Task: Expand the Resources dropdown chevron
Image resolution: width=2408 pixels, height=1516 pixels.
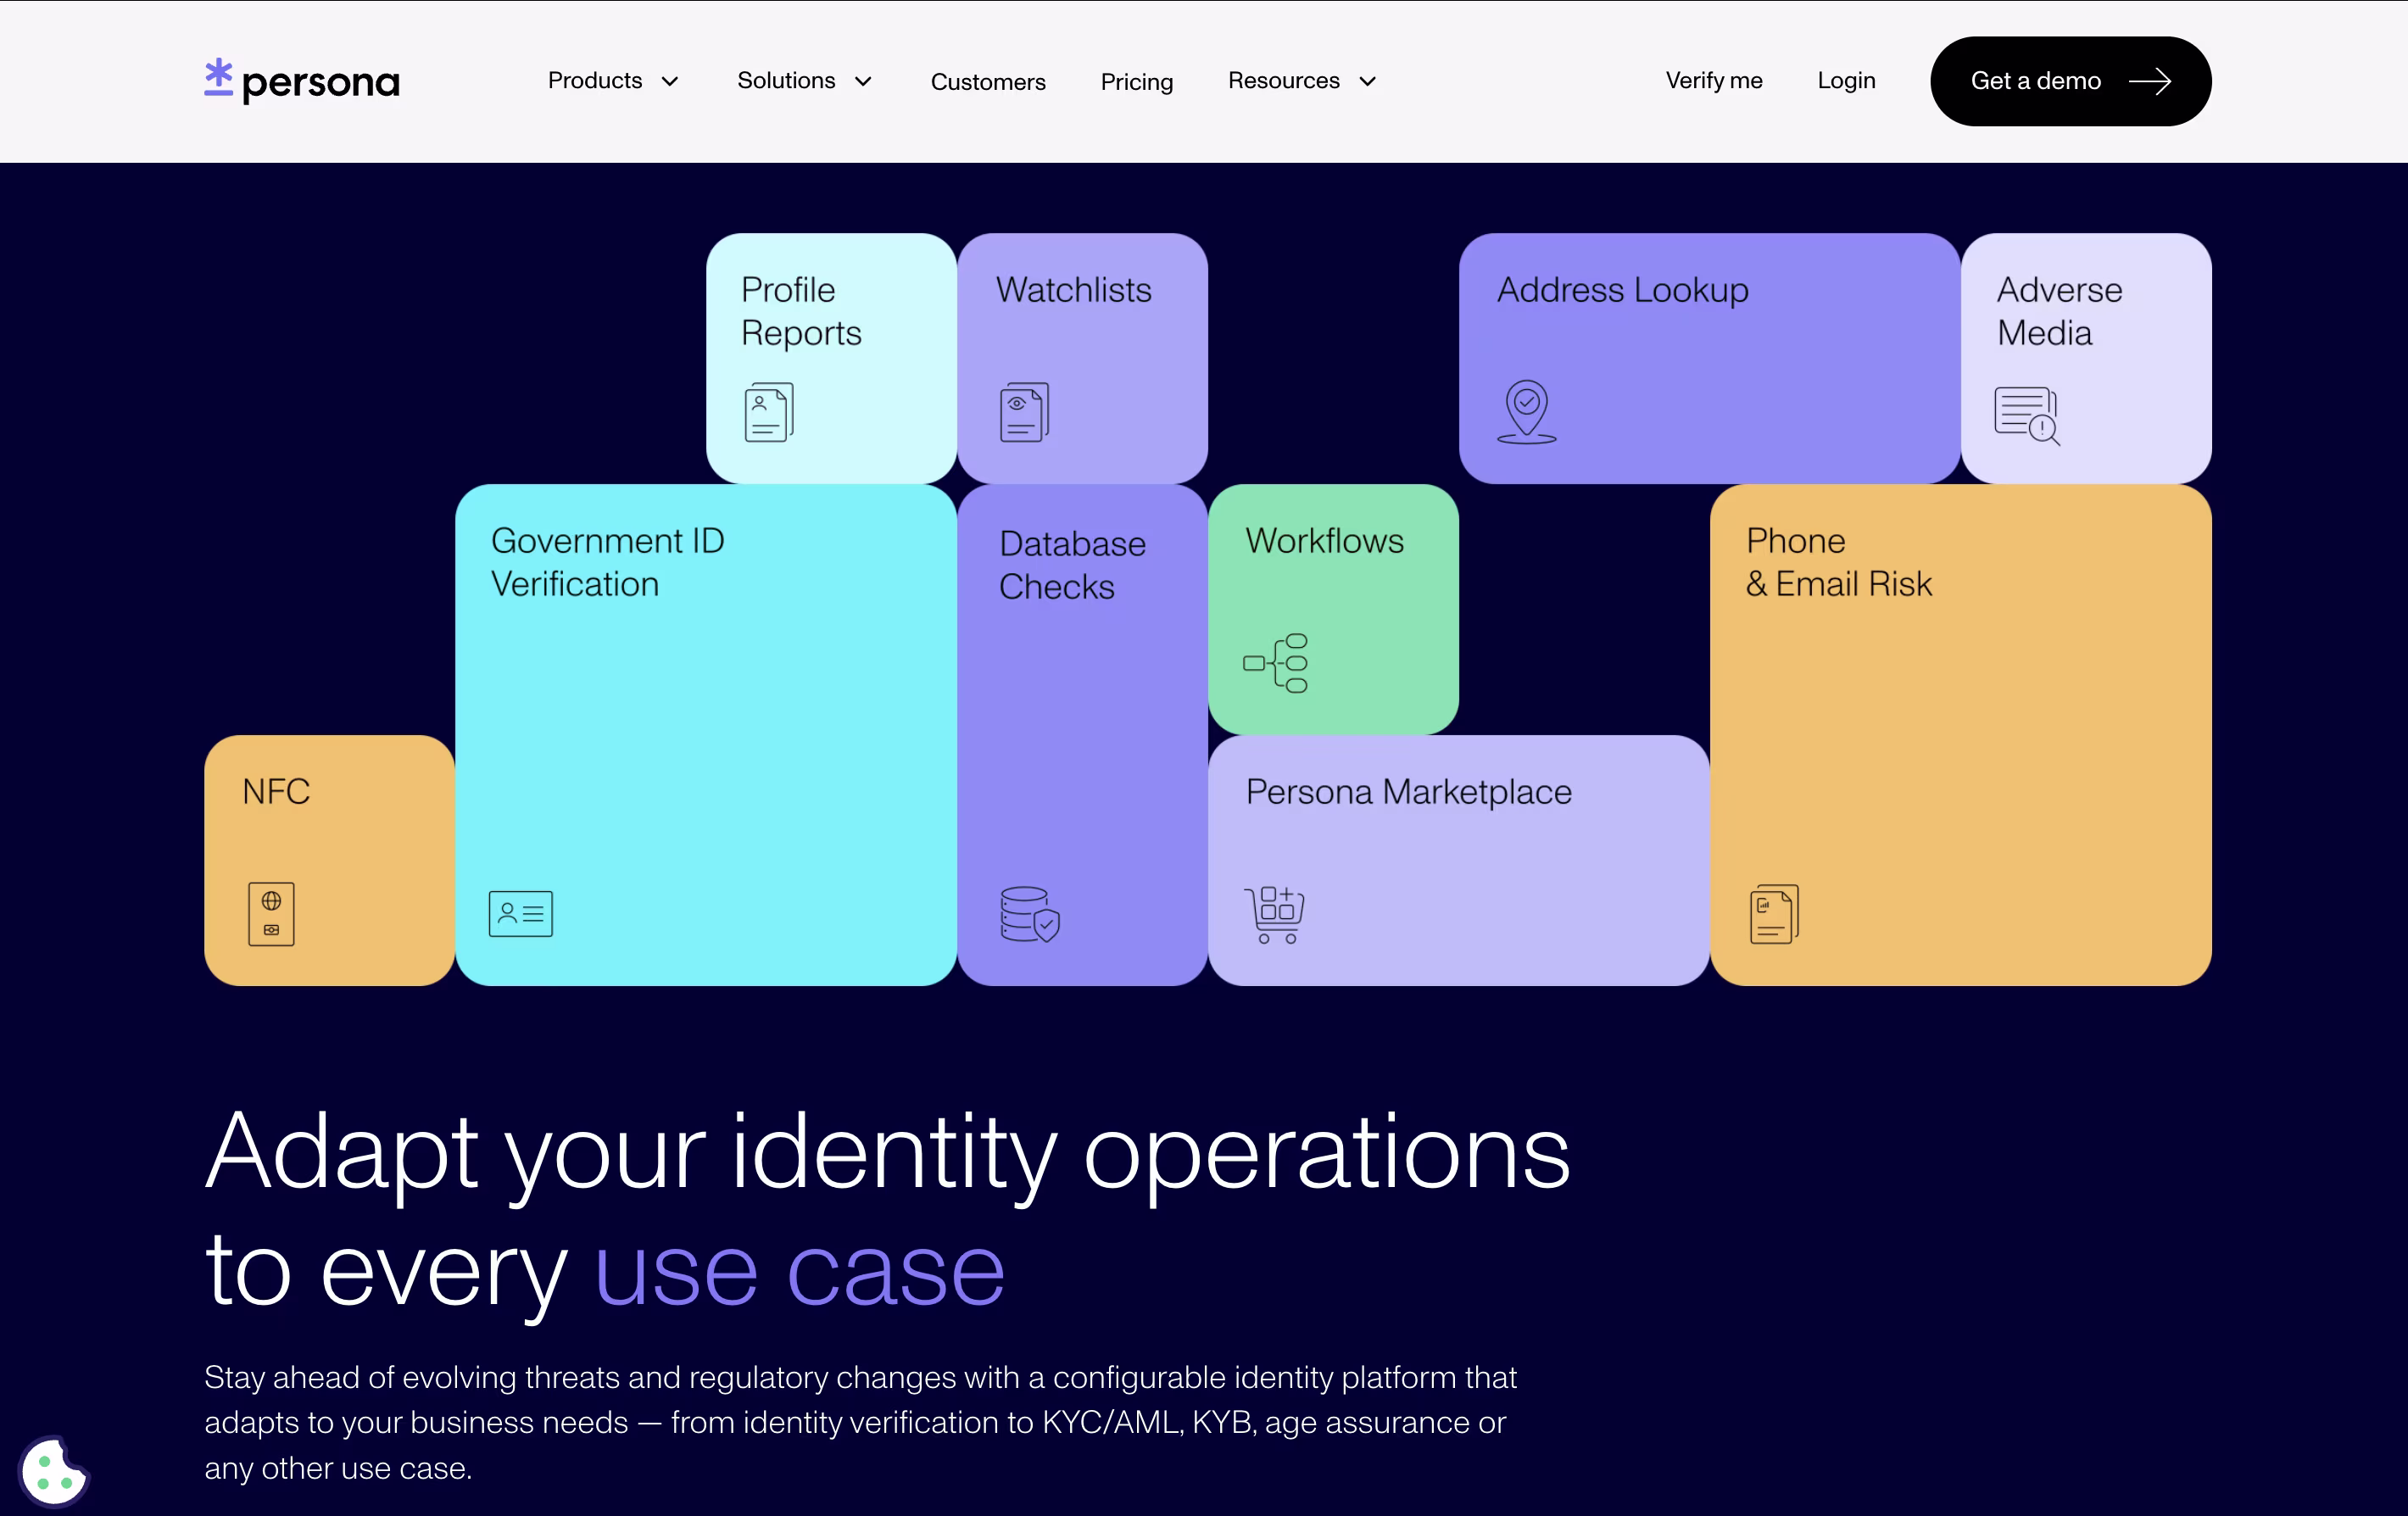Action: pyautogui.click(x=1367, y=82)
